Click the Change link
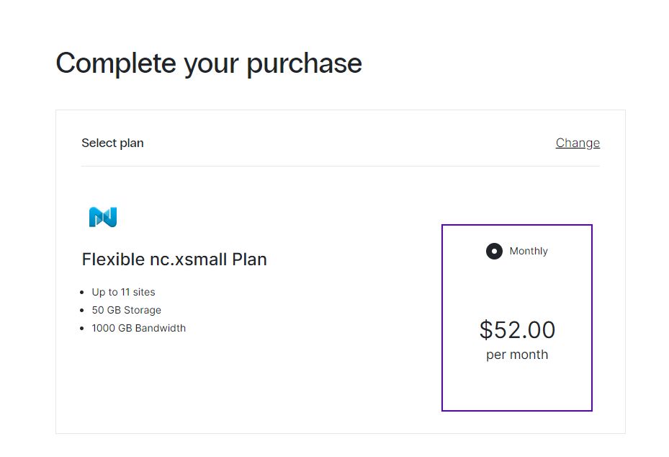The image size is (669, 457). tap(578, 143)
